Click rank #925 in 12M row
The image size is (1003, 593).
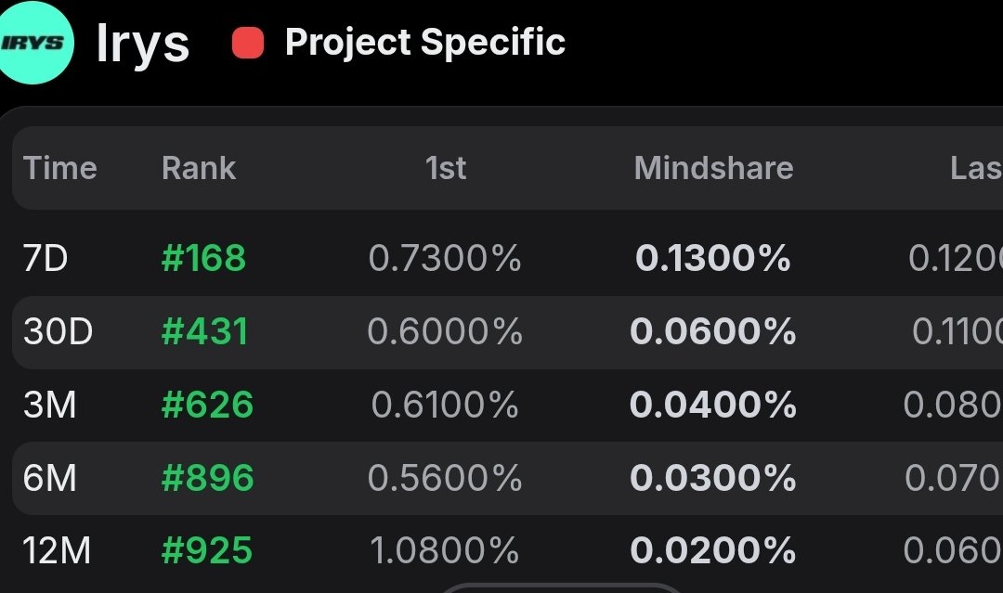tap(207, 550)
